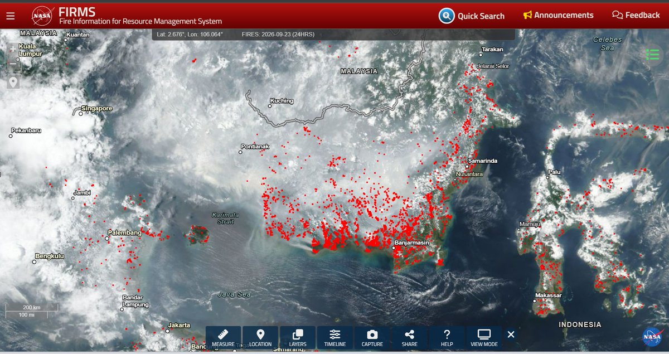Open the green layer list panel button
669x354 pixels.
click(652, 55)
